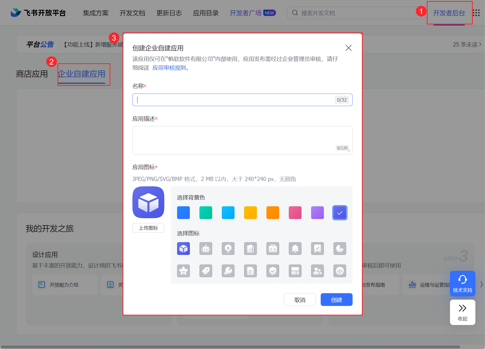
Task: Pick the wrench app icon
Action: click(228, 271)
